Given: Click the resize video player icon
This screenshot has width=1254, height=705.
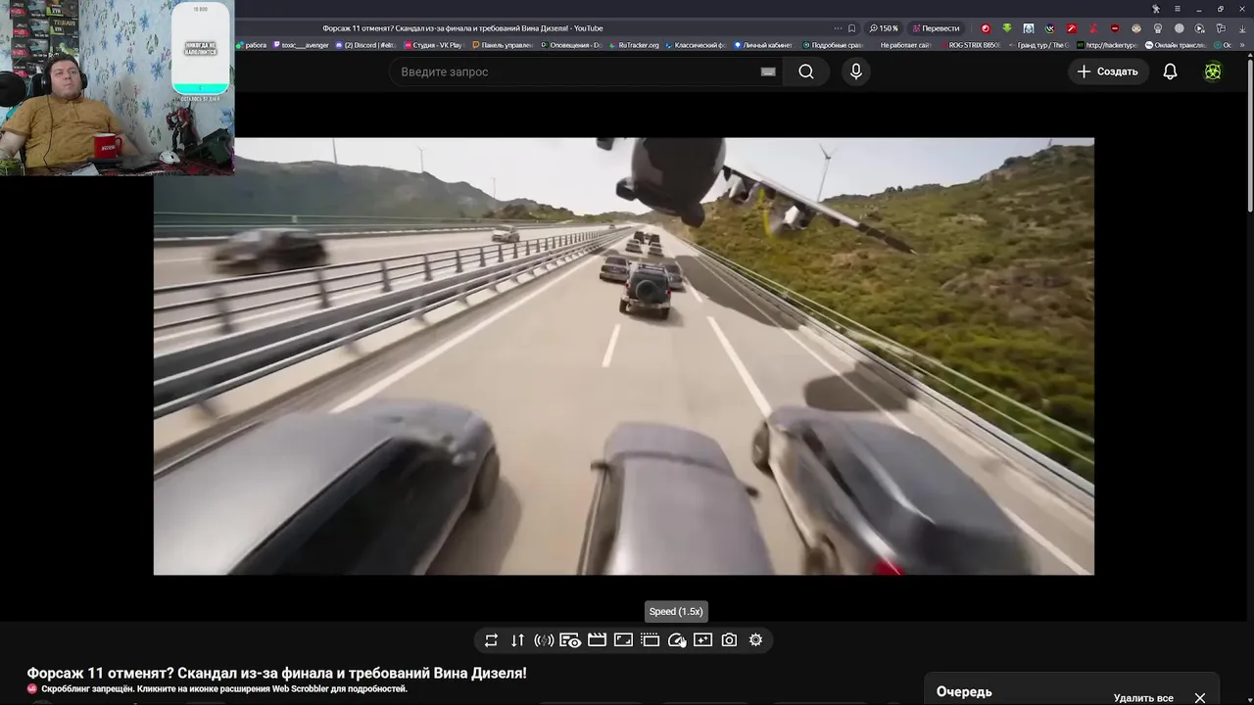Looking at the screenshot, I should pyautogui.click(x=623, y=640).
